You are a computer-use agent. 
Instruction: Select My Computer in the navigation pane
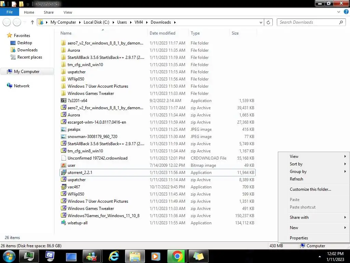[x=27, y=72]
